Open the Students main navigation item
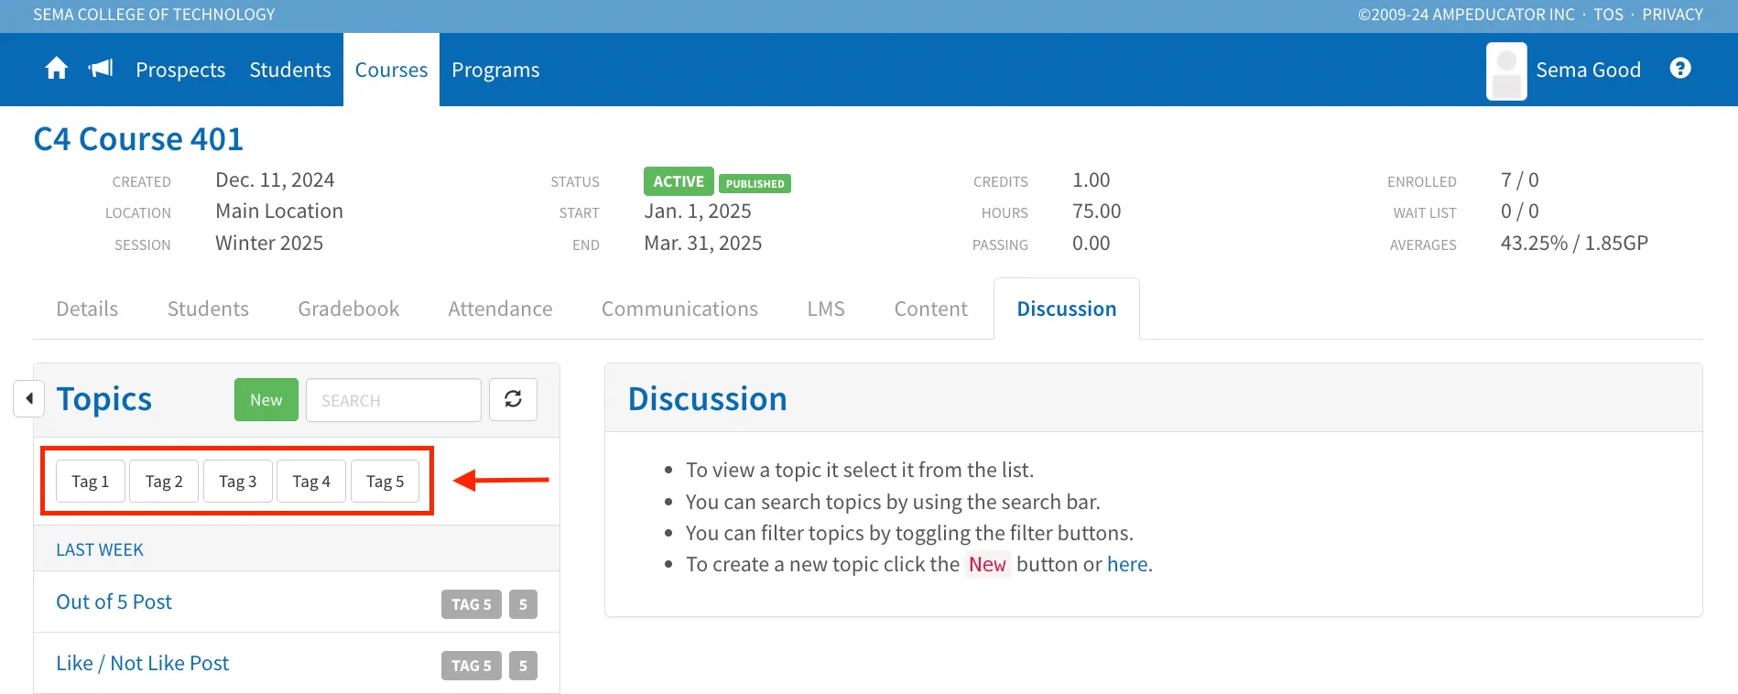1738x694 pixels. point(290,70)
